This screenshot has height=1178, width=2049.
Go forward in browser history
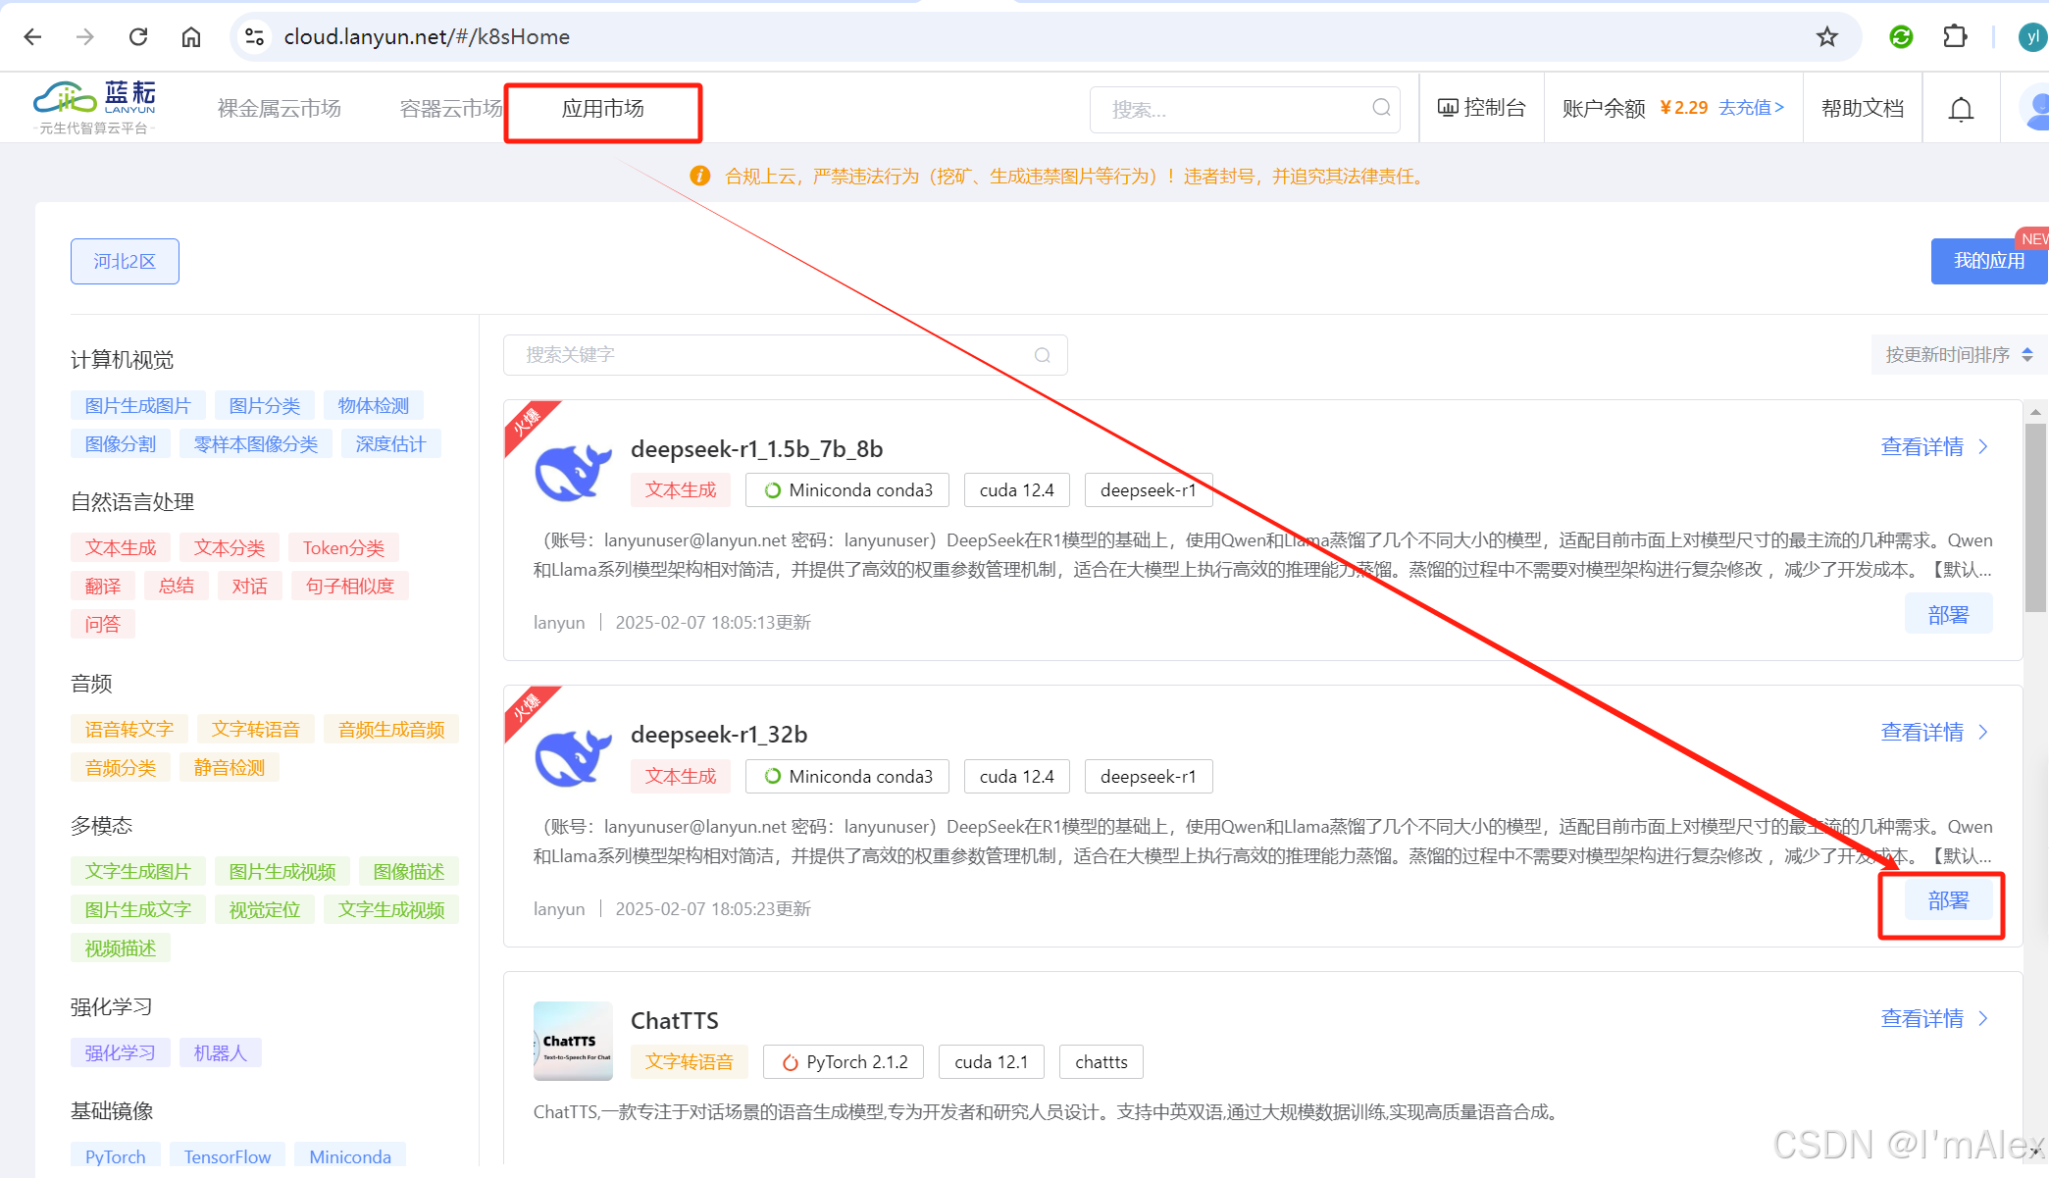point(85,37)
